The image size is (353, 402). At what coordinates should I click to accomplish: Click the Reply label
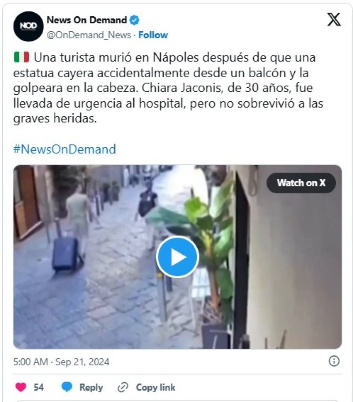pyautogui.click(x=91, y=387)
